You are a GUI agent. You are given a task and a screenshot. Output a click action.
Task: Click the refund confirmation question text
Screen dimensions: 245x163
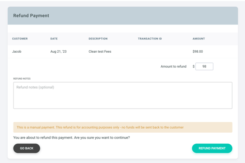point(71,138)
